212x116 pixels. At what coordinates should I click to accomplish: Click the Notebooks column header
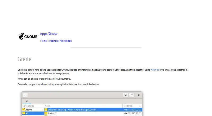(33, 106)
